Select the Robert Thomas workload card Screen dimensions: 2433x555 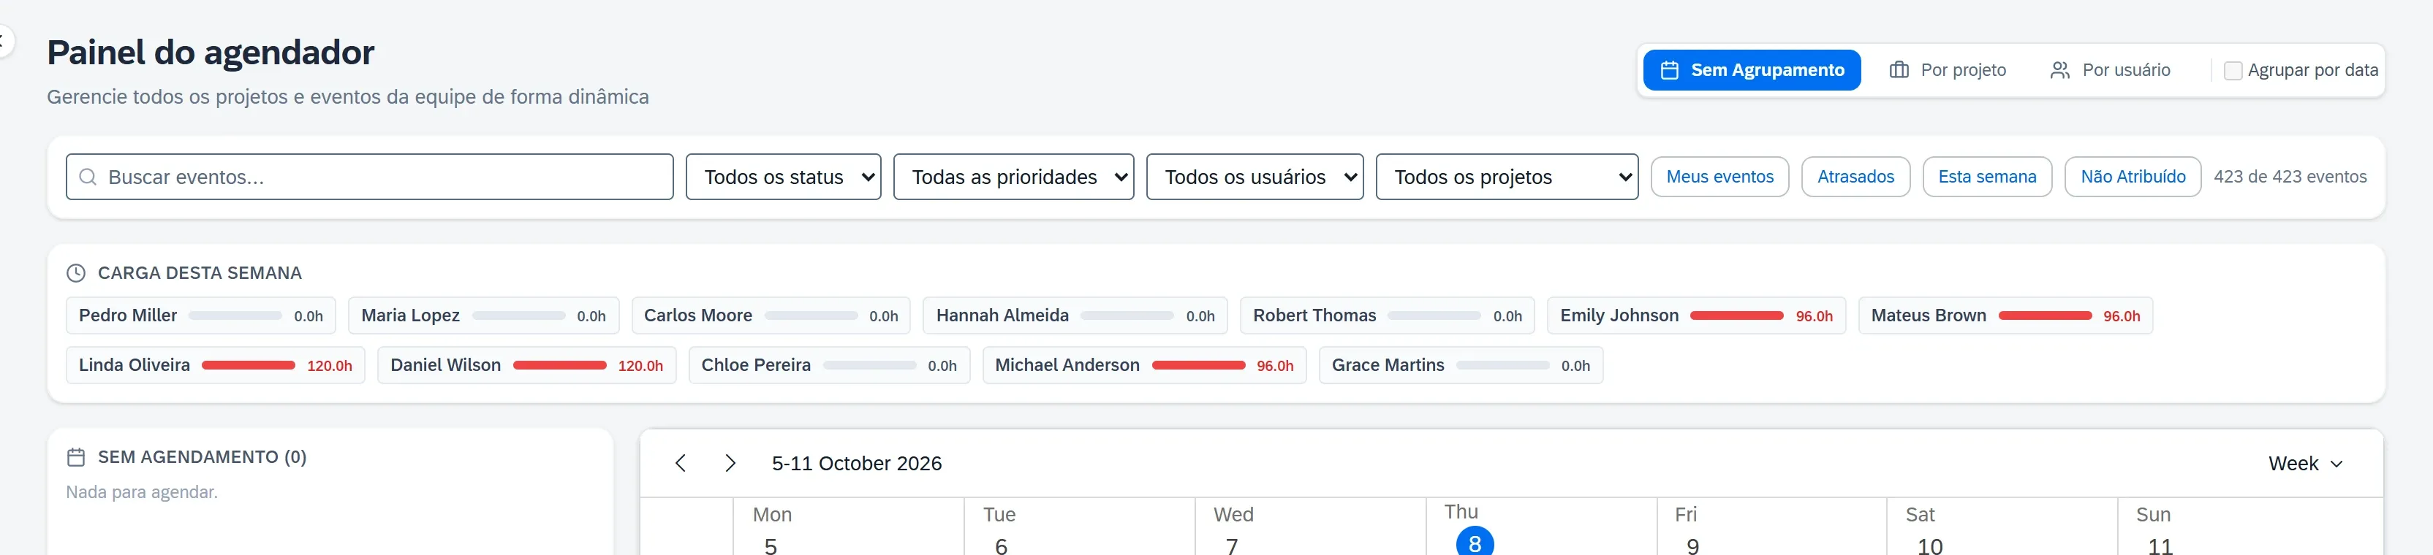tap(1388, 316)
